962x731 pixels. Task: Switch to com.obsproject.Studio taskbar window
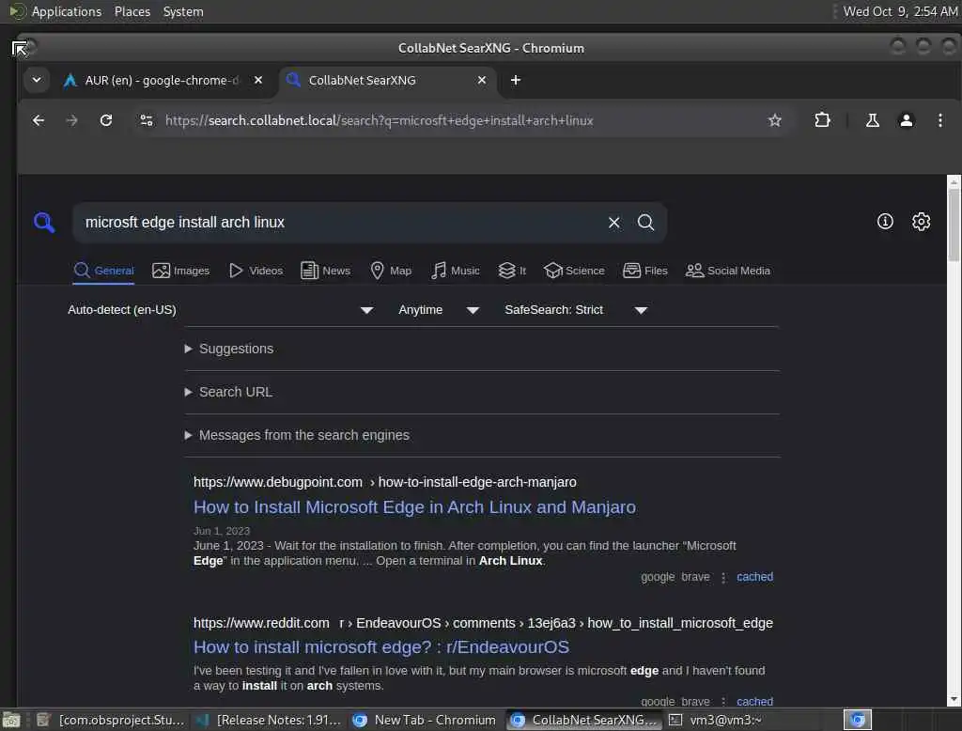[x=111, y=720]
